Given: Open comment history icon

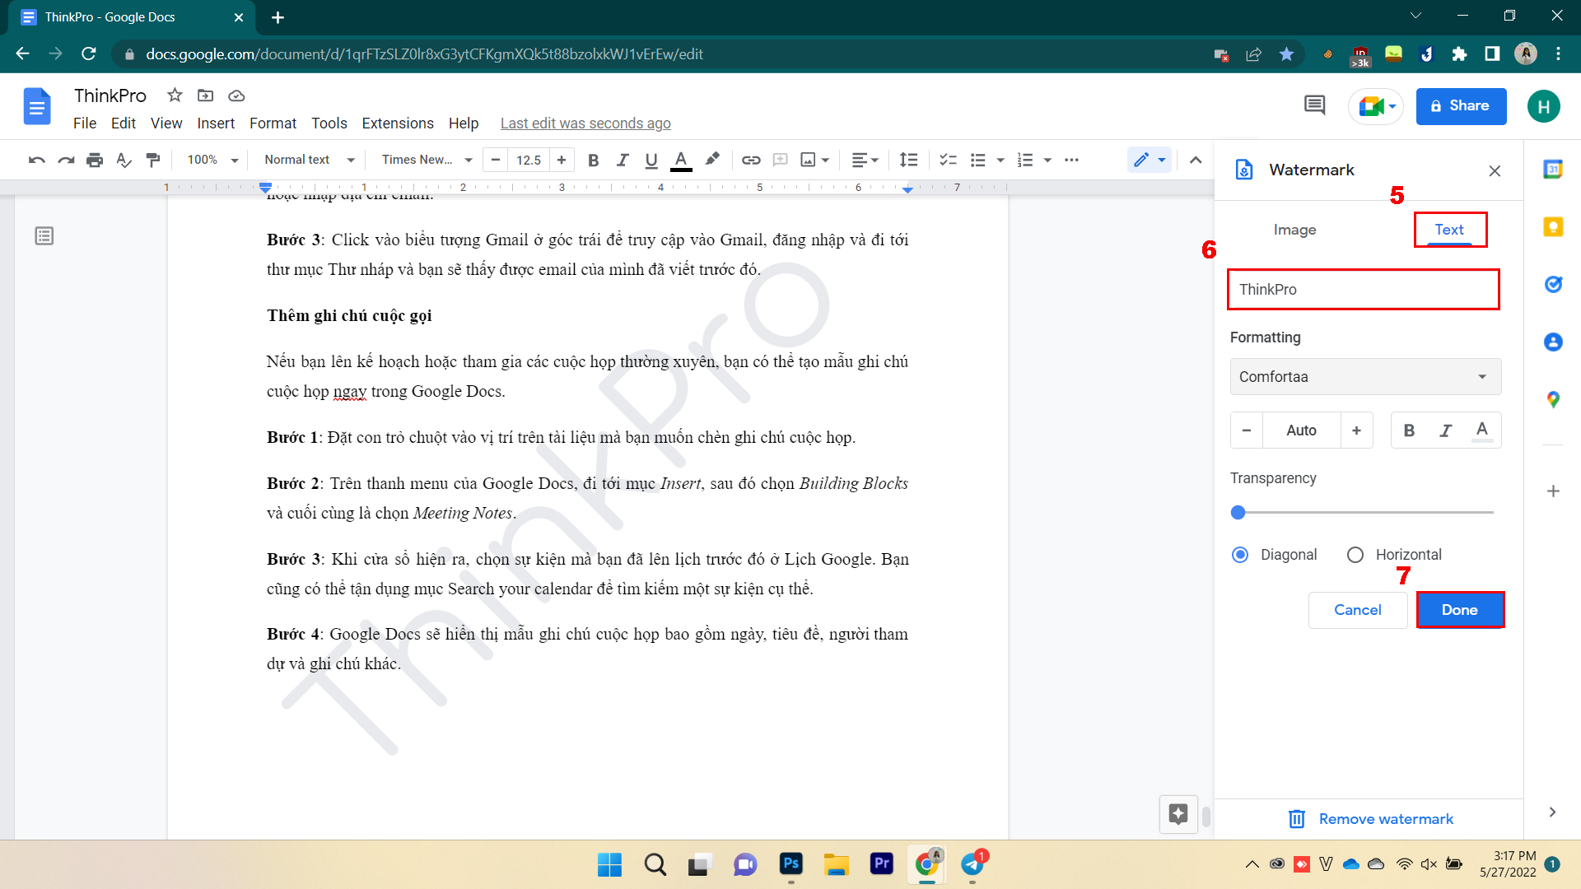Looking at the screenshot, I should [1315, 105].
